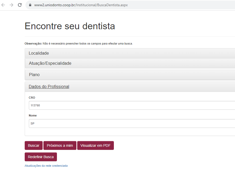
Task: Collapse the Dados do Profissional section
Action: tap(49, 87)
